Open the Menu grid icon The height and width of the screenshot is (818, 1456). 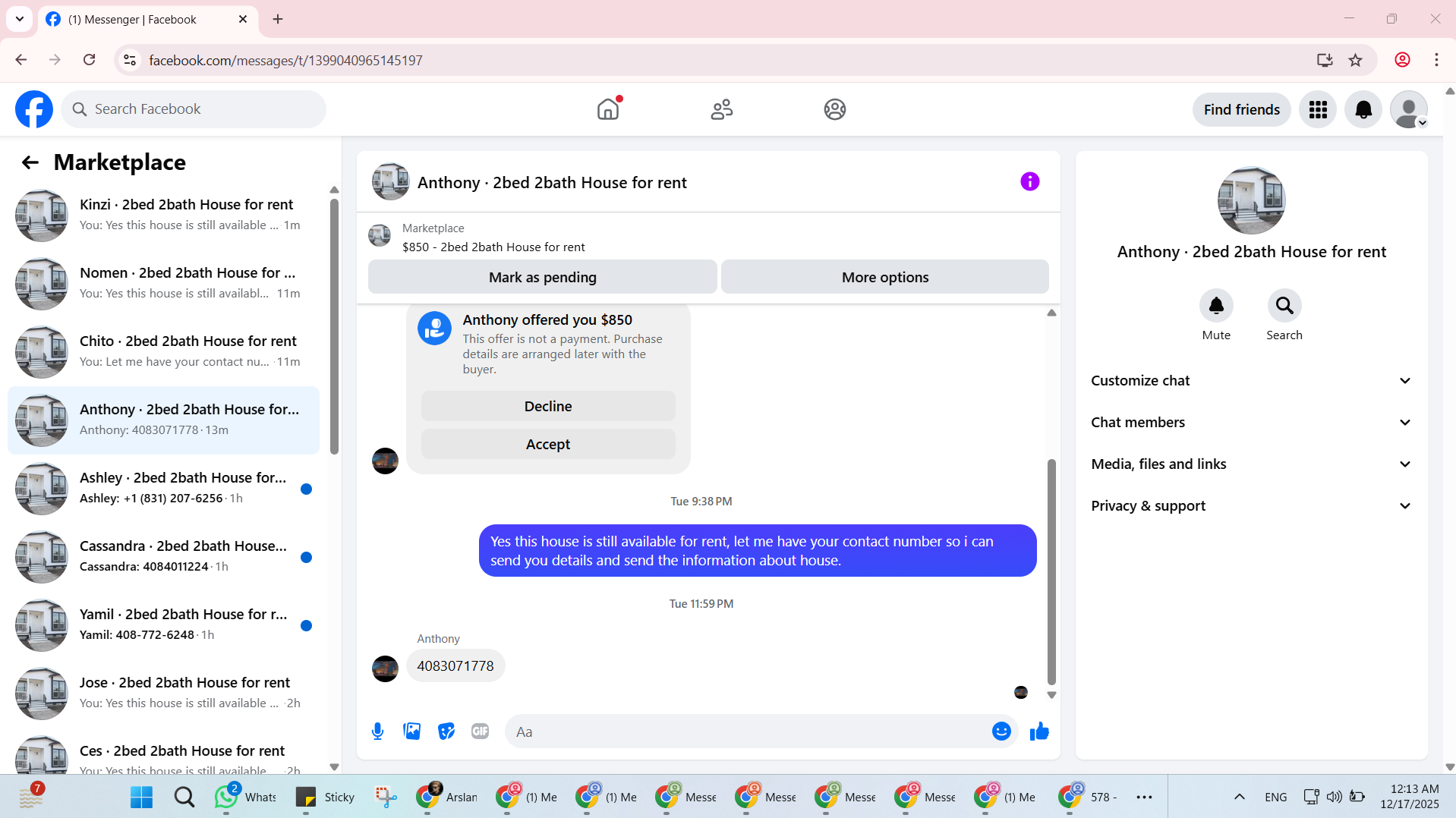[1318, 109]
